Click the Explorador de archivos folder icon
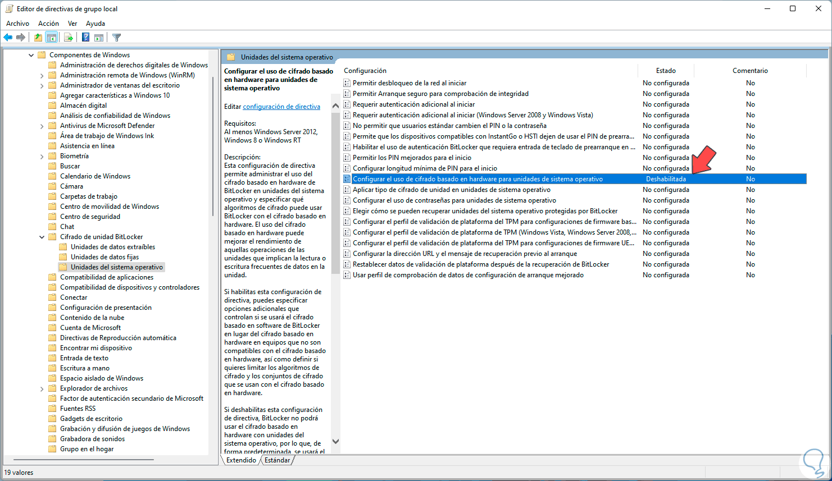This screenshot has height=481, width=832. click(52, 388)
